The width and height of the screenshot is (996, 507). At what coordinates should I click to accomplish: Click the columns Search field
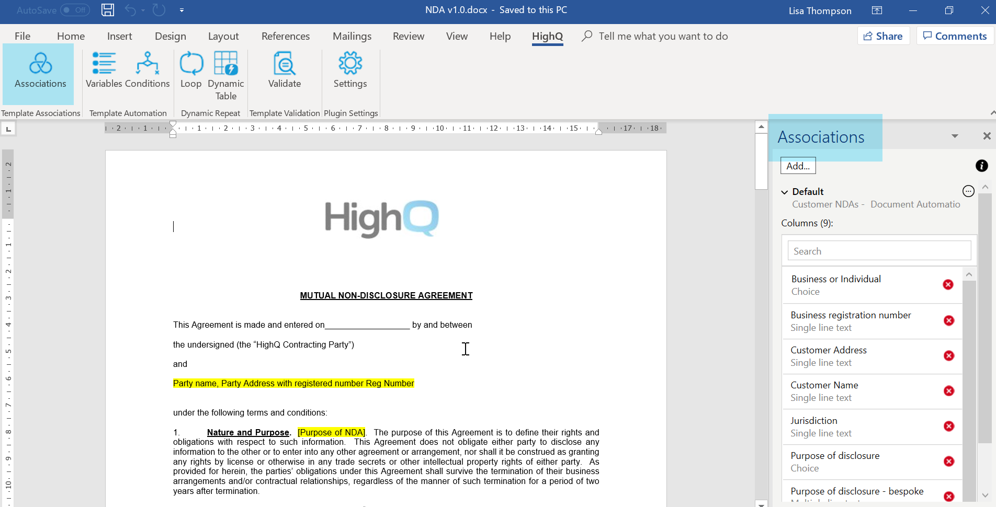(879, 251)
